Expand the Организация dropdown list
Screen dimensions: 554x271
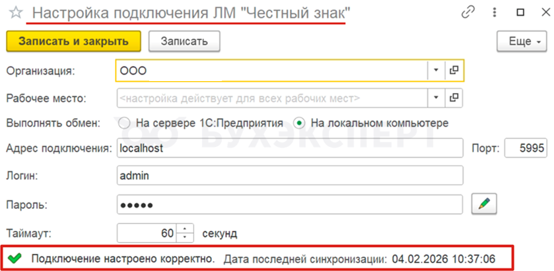coord(436,70)
